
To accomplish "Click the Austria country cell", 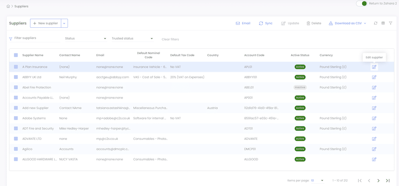I will (213, 108).
